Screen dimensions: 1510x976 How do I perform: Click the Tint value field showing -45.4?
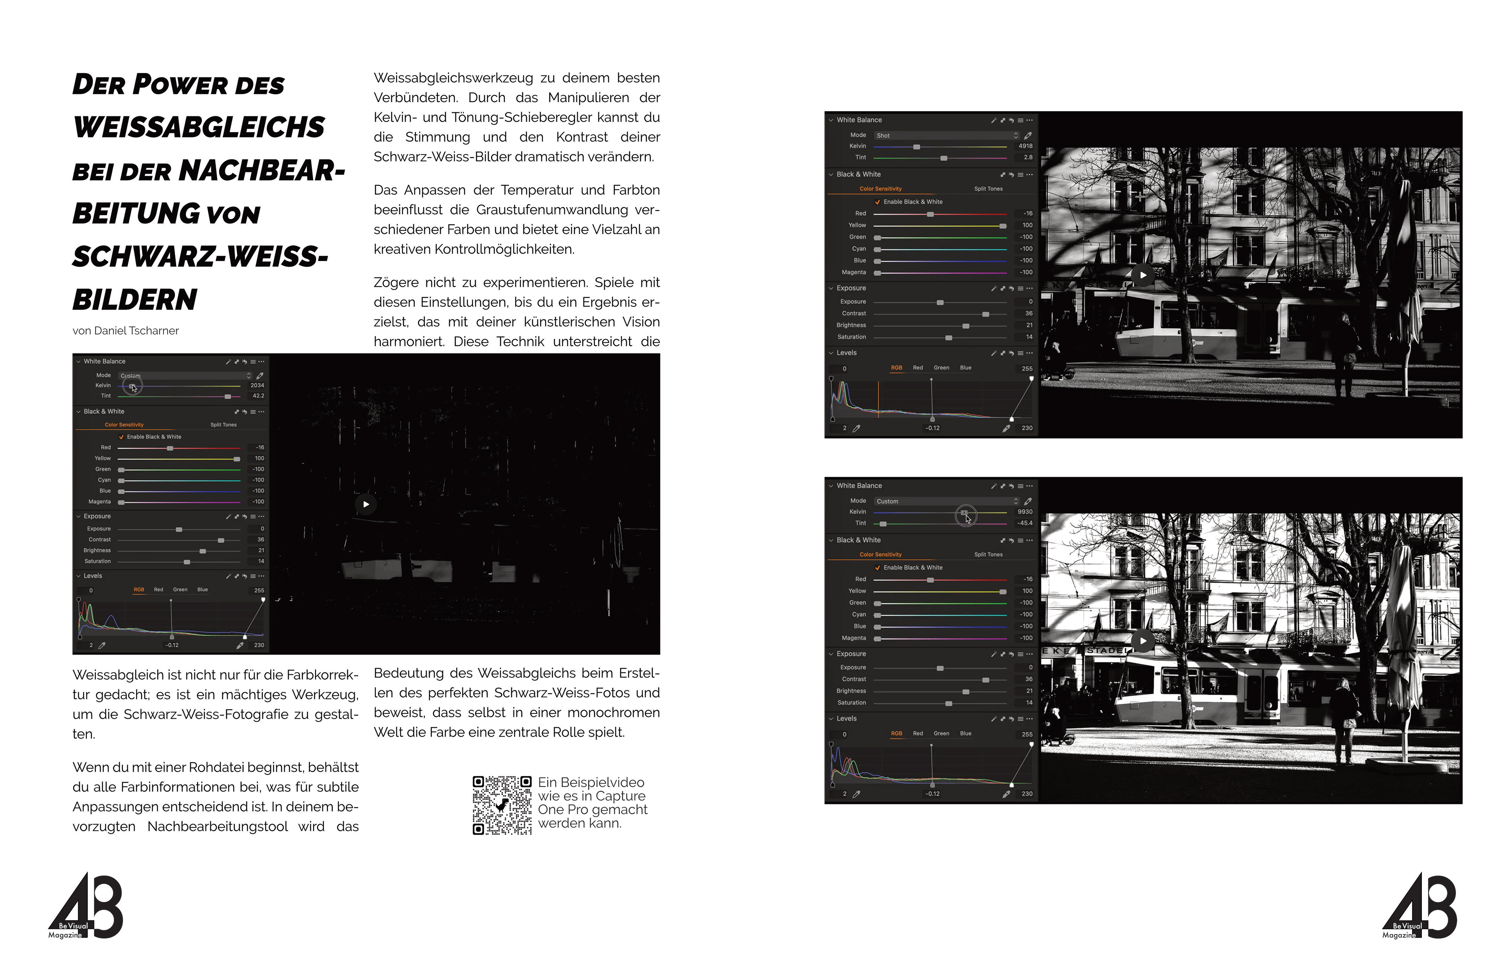(x=1024, y=523)
